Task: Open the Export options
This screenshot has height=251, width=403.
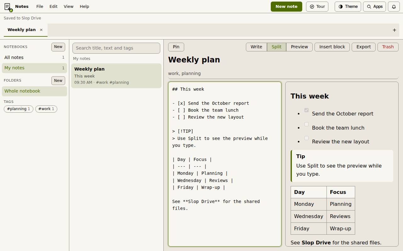Action: pyautogui.click(x=364, y=47)
